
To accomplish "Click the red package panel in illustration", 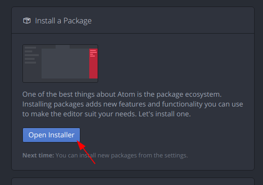I will (93, 64).
